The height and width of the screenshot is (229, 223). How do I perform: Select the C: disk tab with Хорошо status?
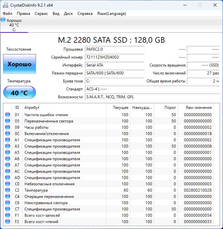click(x=14, y=25)
